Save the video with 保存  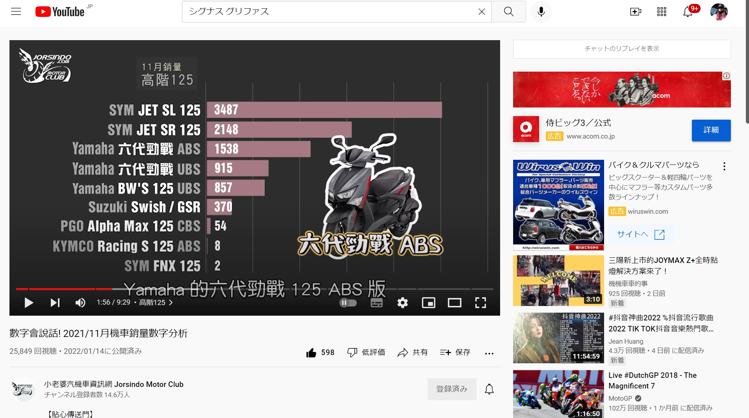coord(455,352)
